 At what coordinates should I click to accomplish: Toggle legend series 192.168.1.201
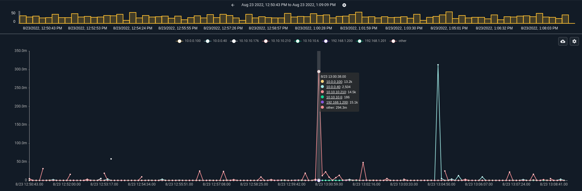(x=371, y=41)
